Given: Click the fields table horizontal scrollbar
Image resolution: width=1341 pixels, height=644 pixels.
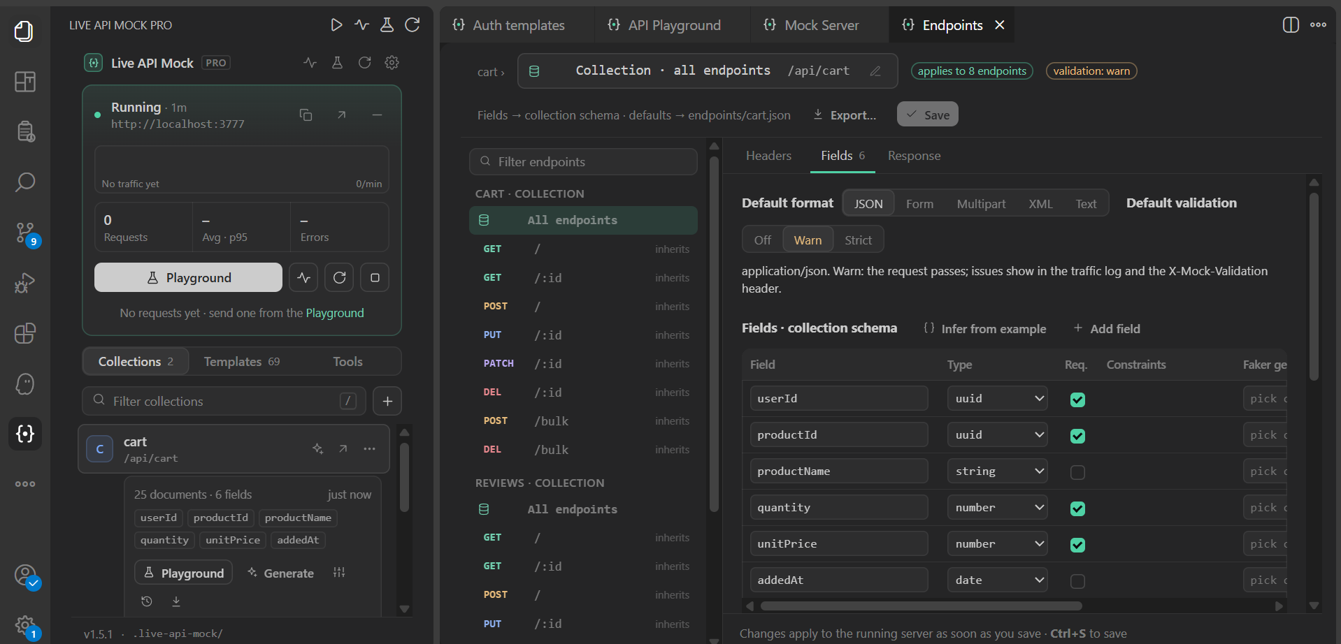Looking at the screenshot, I should pyautogui.click(x=921, y=606).
